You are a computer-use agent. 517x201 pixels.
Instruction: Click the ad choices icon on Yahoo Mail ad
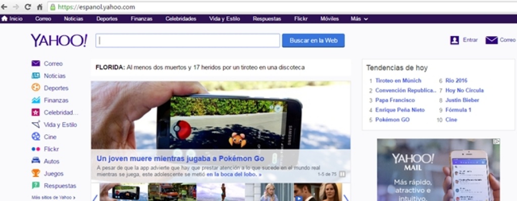click(497, 141)
